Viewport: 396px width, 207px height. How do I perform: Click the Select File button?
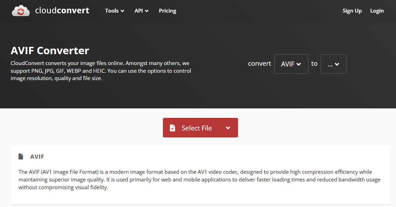[196, 128]
